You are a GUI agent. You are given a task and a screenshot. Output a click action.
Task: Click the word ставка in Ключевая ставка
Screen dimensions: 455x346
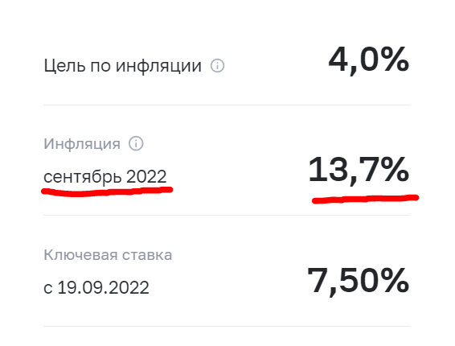[x=147, y=255]
